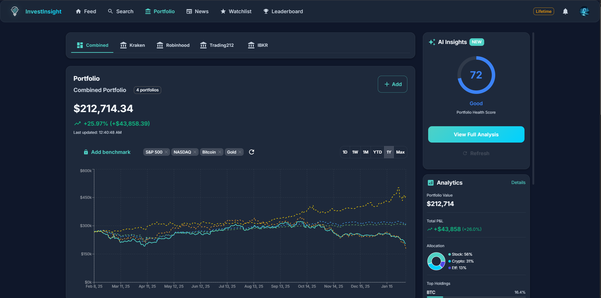This screenshot has width=601, height=298.
Task: Expand the 4 portfolios list
Action: click(x=147, y=90)
